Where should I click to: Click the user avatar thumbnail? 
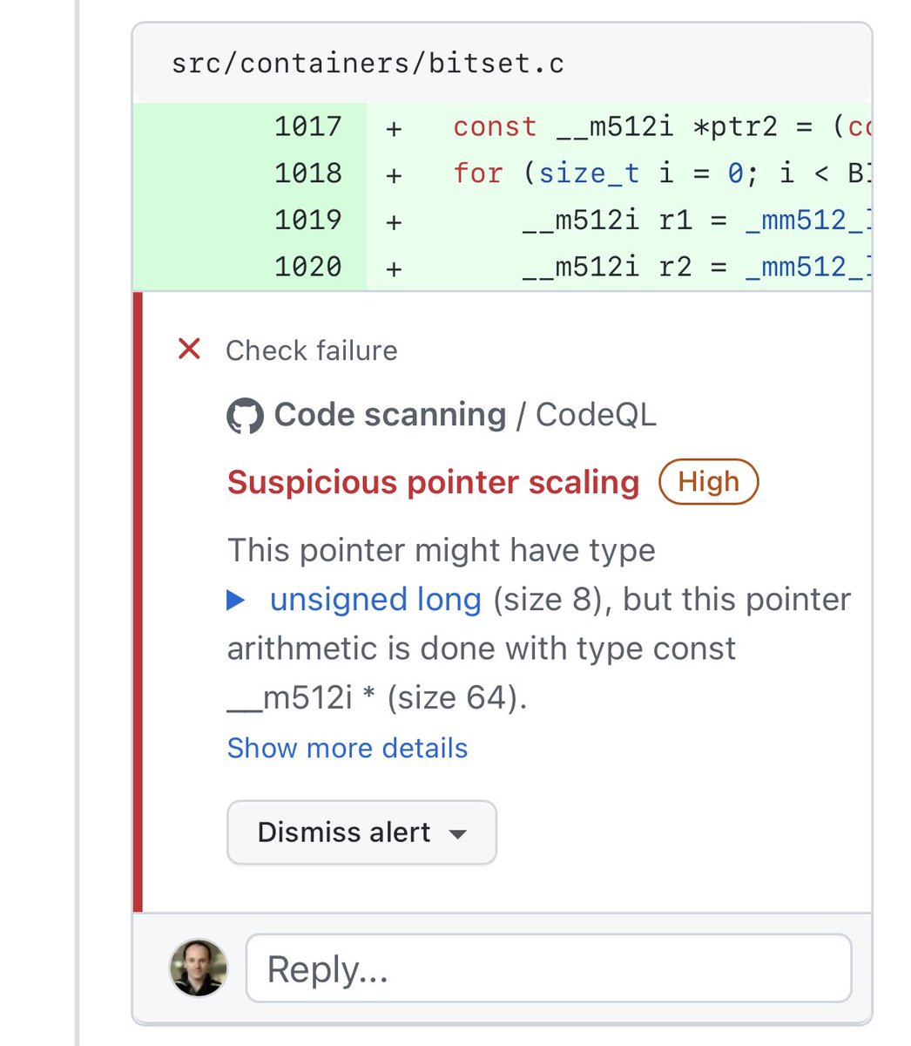[x=199, y=968]
